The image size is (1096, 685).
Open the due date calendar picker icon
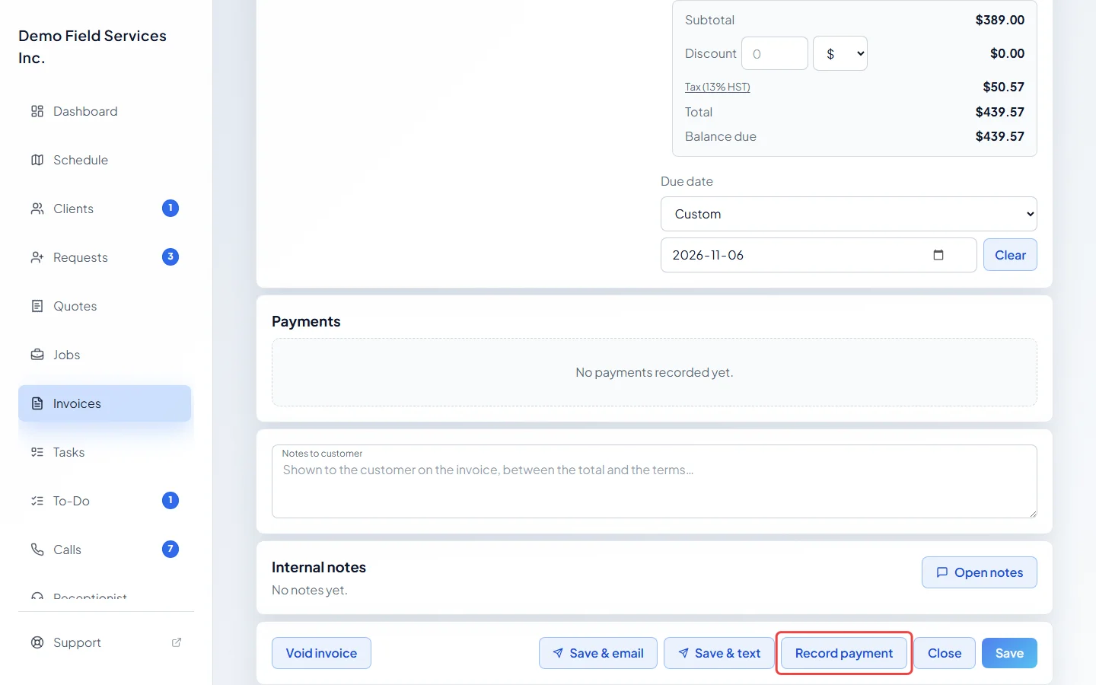[x=938, y=255]
